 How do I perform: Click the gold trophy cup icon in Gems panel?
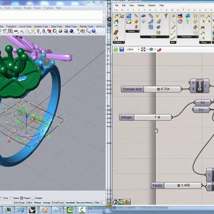tap(166, 16)
